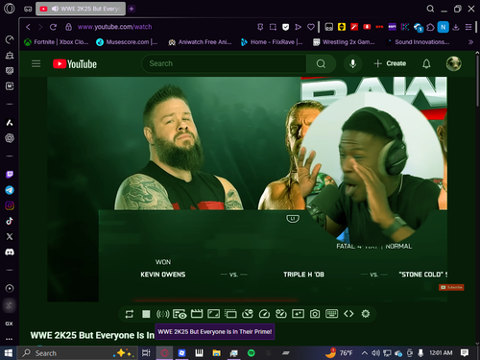Click the stop square in the enhancer toolbar
Image resolution: width=480 pixels, height=360 pixels.
coord(146,314)
